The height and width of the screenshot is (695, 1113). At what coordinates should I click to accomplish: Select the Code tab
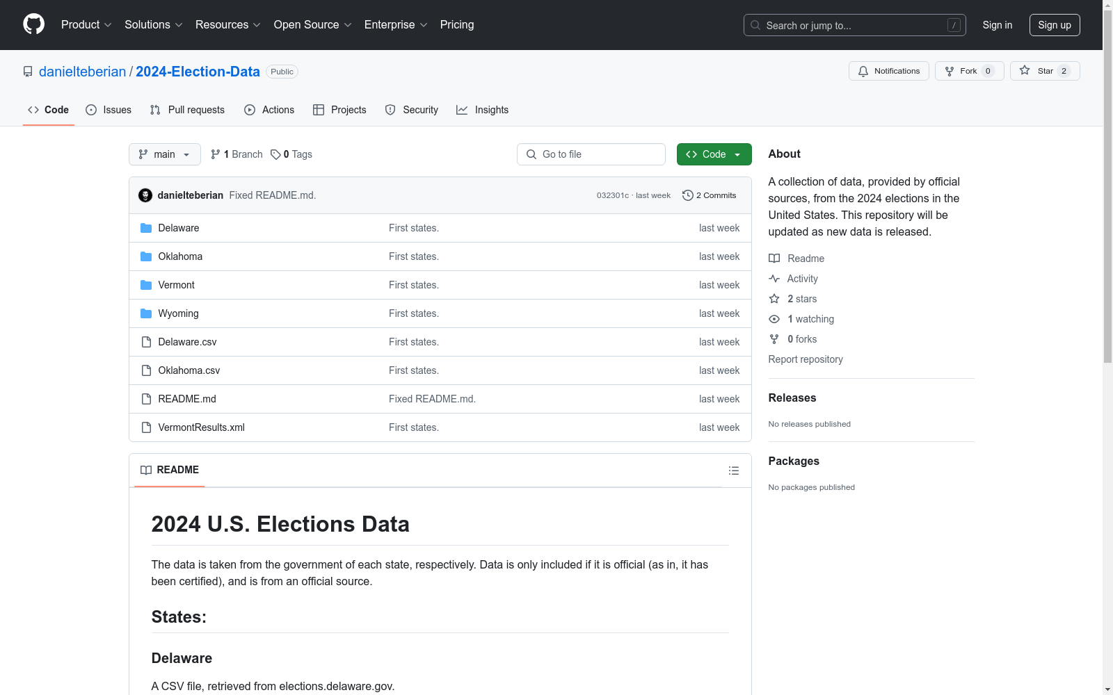[x=49, y=110]
